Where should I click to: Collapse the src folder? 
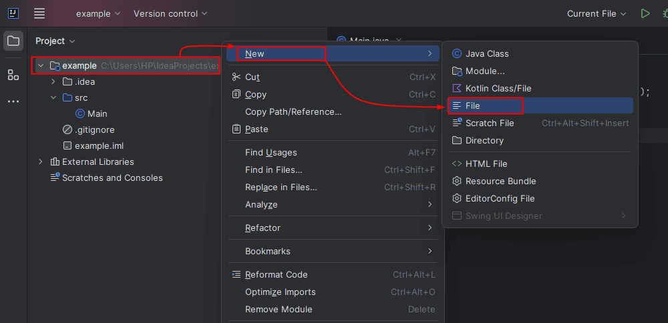[54, 97]
